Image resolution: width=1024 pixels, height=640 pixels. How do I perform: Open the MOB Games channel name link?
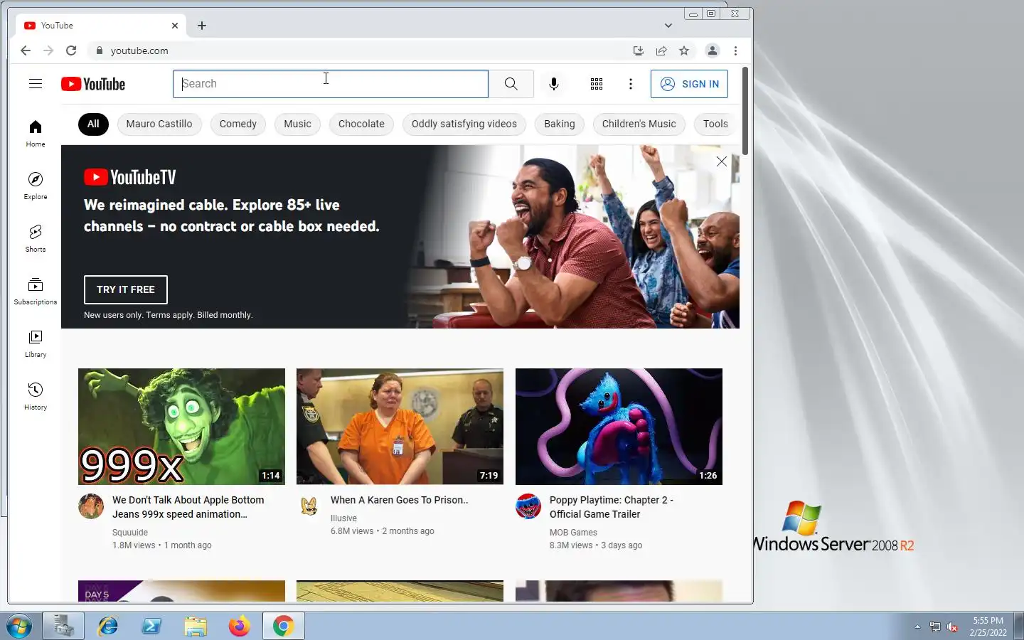(x=573, y=532)
